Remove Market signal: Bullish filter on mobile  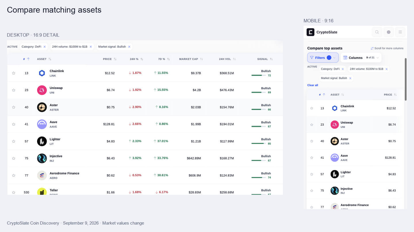[x=350, y=78]
